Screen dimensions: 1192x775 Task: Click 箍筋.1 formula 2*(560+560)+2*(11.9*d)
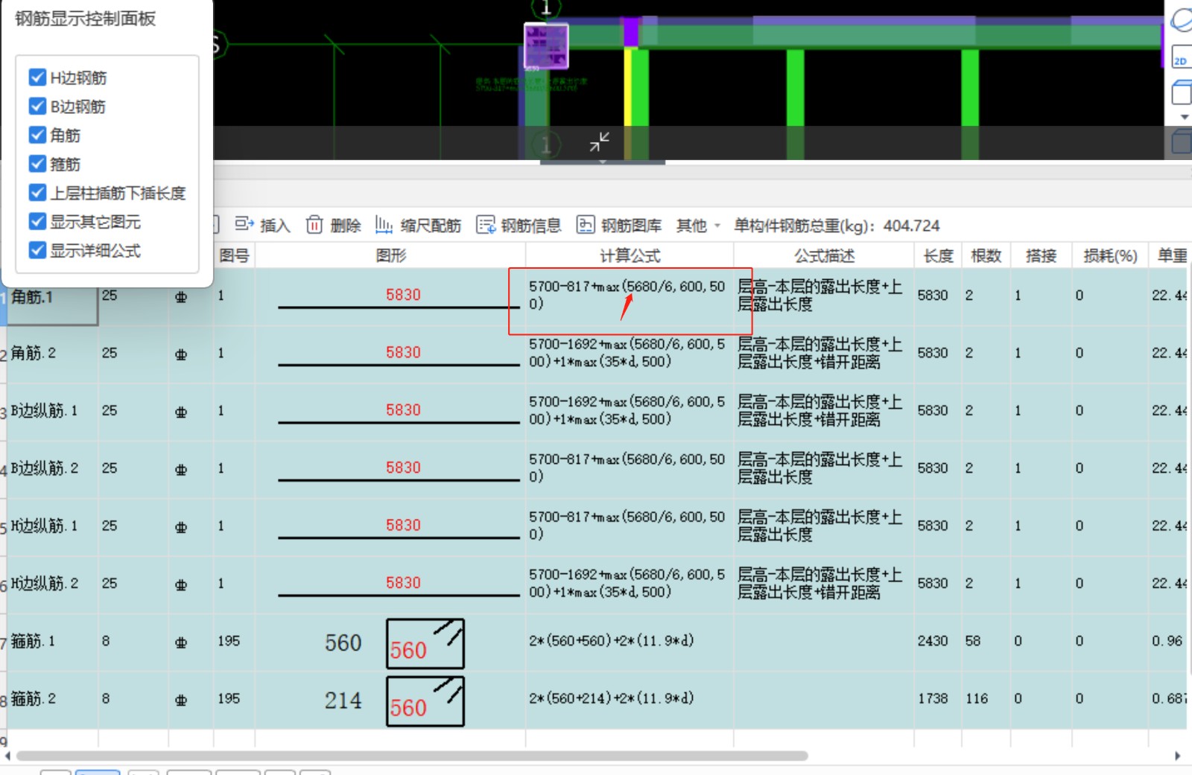click(x=612, y=640)
